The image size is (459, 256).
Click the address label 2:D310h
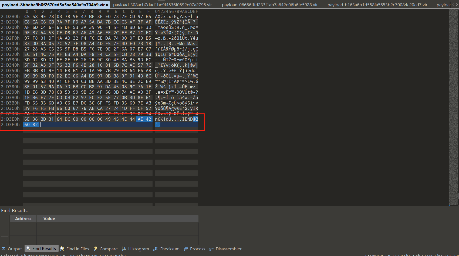point(10,49)
